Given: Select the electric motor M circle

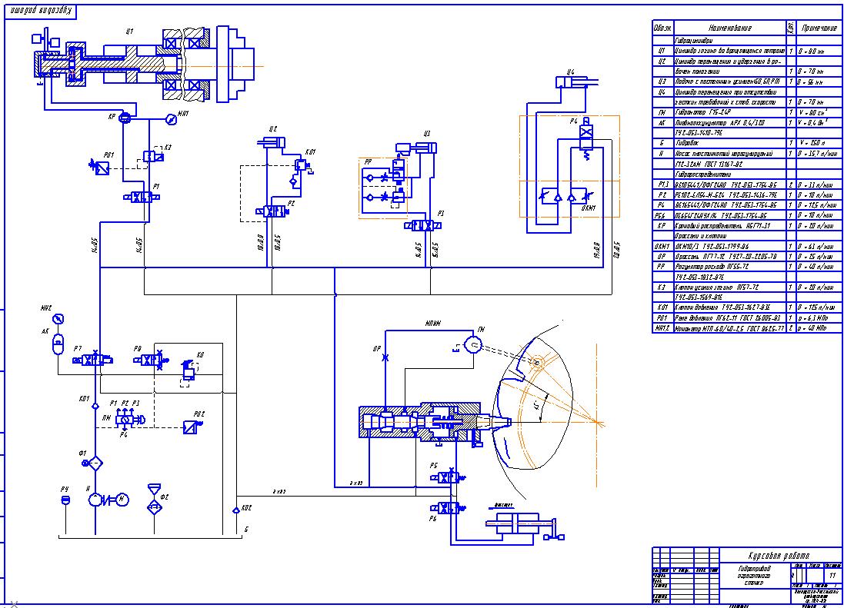Looking at the screenshot, I should click(122, 500).
